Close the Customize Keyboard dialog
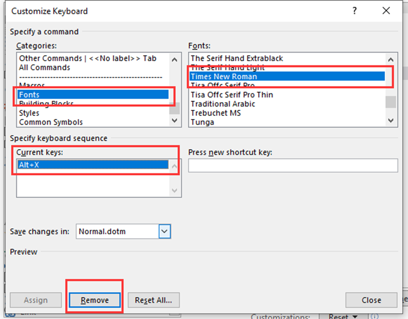Screen dimensions: 408x319 [371, 300]
